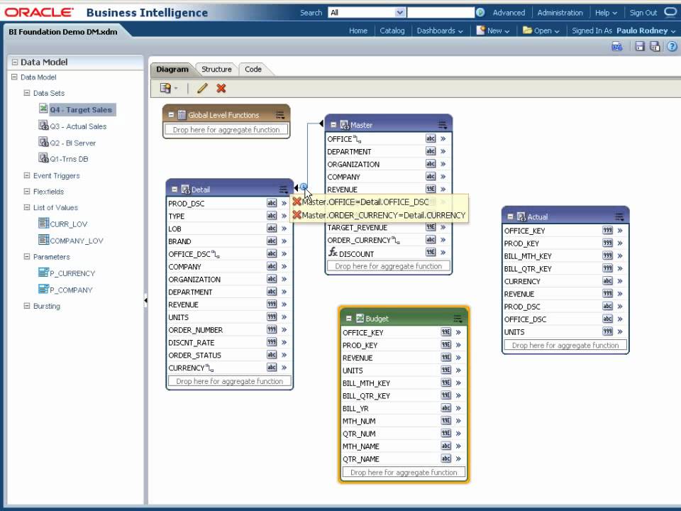The image size is (681, 511).
Task: Open Global Level Functions menu icon
Action: pos(280,115)
